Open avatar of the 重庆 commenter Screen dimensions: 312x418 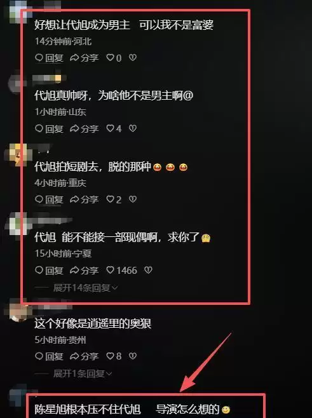(x=18, y=154)
